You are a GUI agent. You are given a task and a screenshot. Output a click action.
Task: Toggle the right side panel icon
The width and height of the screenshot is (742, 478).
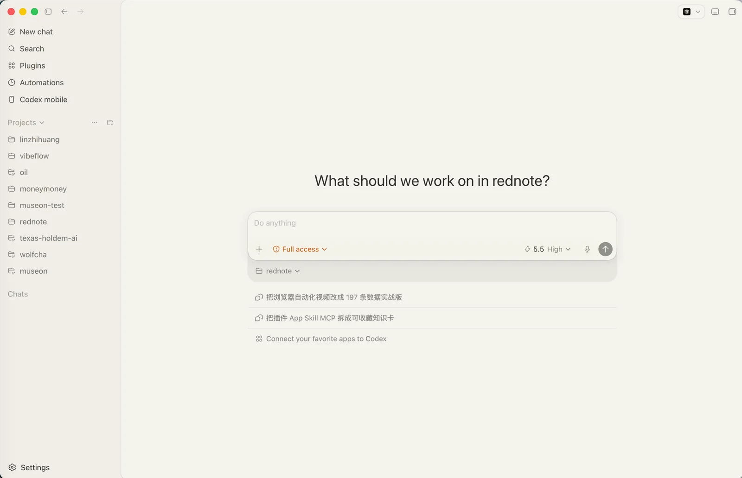pos(732,12)
